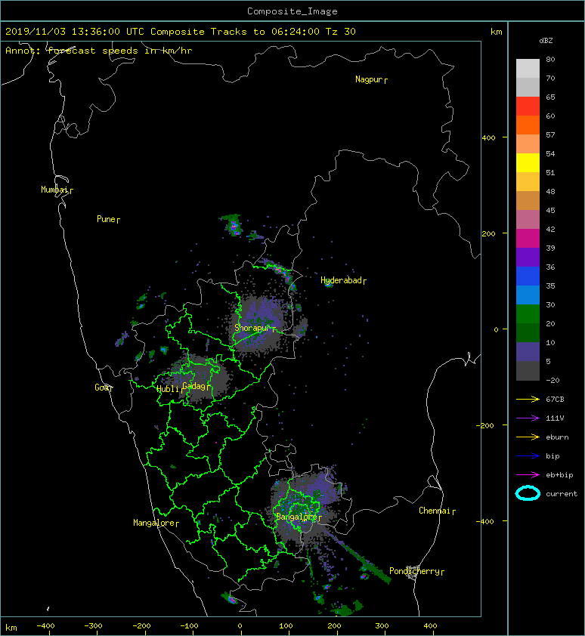This screenshot has height=636, width=585.
Task: Click the '300' tick on horizontal axis
Action: pos(382,626)
